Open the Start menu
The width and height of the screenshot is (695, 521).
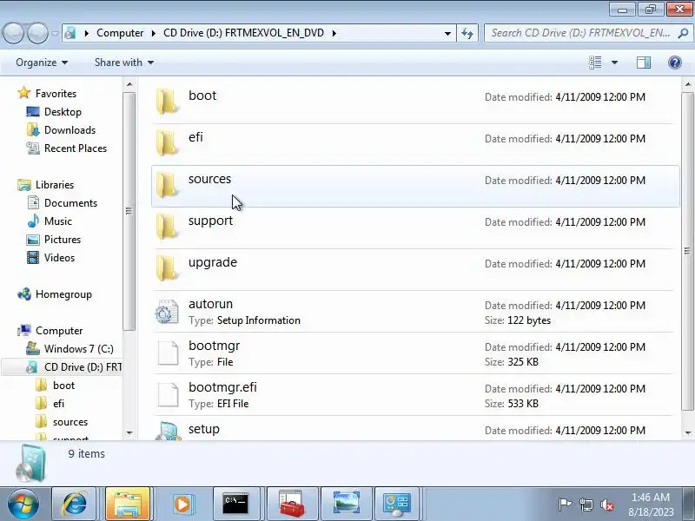(23, 504)
